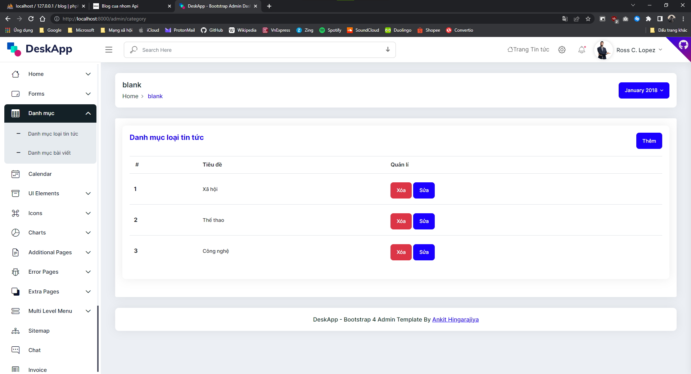Screen dimensions: 691x374
Task: Click the Multi Level Menu icon
Action: (15, 311)
